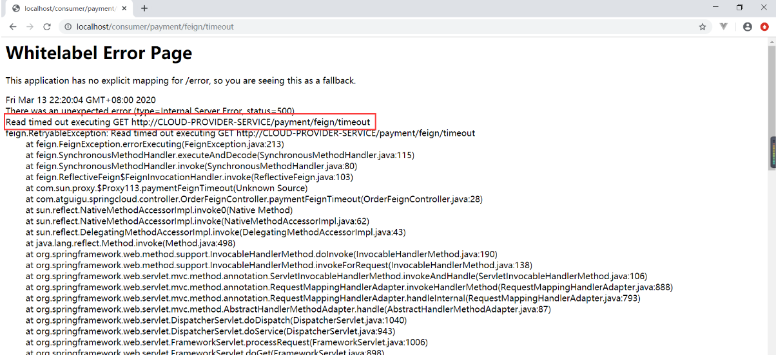Restore down the browser window
776x355 pixels.
[739, 8]
